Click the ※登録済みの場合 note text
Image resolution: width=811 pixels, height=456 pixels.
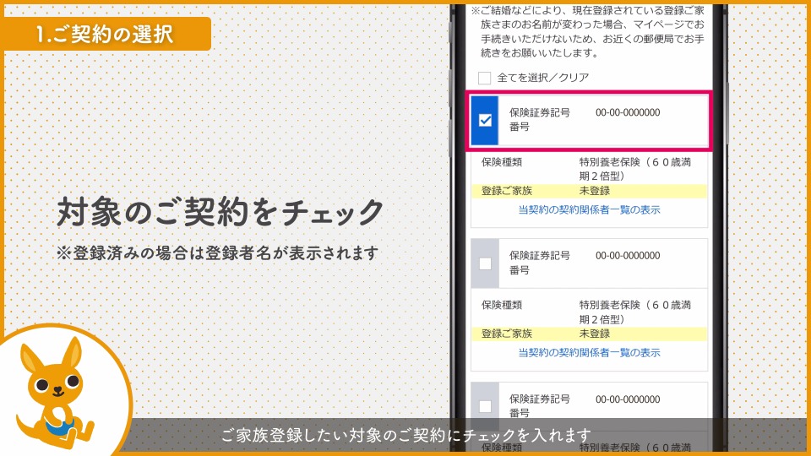[217, 252]
